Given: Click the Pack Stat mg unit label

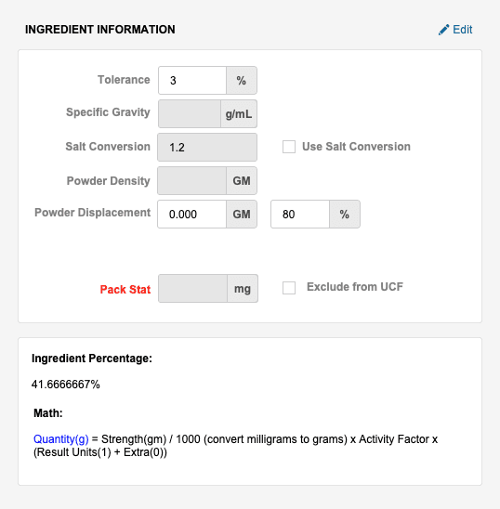Looking at the screenshot, I should pos(243,289).
